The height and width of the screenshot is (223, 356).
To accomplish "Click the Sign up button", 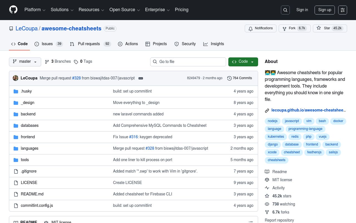I will click(325, 10).
